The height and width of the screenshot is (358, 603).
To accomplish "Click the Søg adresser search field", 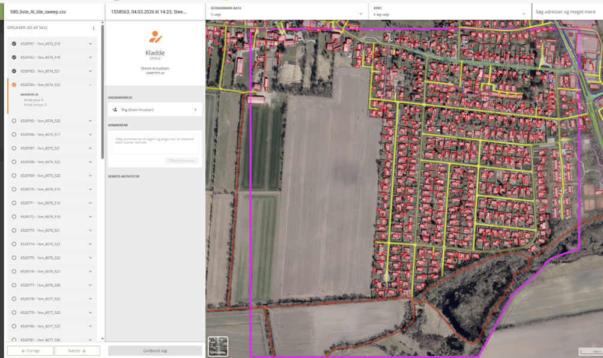I will pyautogui.click(x=566, y=12).
